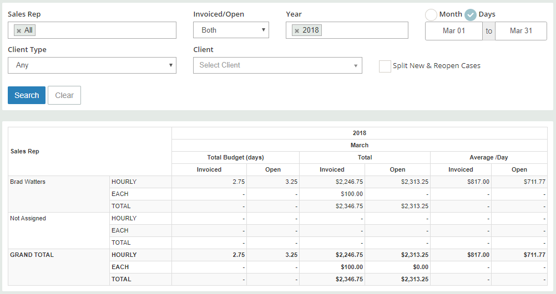Expand the Client Type dropdown set to Any
The image size is (556, 294).
[92, 65]
